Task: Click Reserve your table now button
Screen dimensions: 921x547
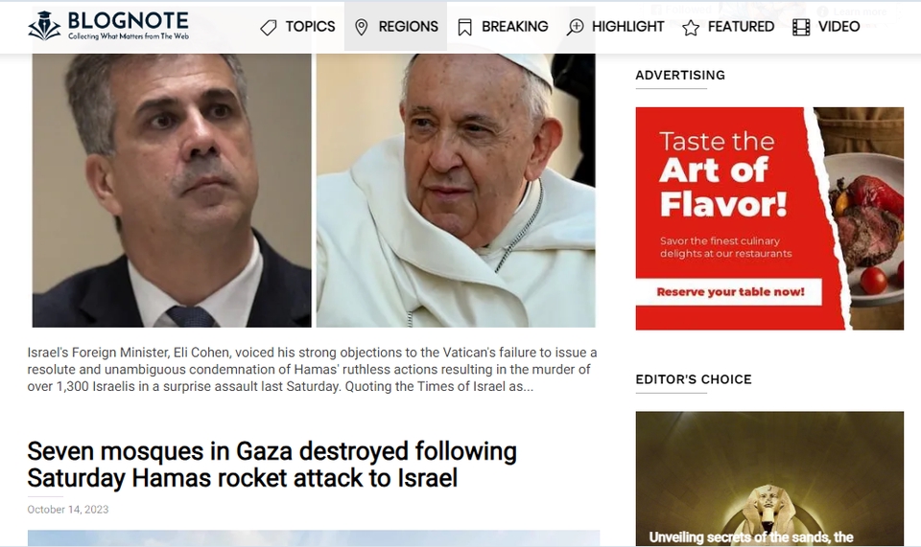Action: 730,292
